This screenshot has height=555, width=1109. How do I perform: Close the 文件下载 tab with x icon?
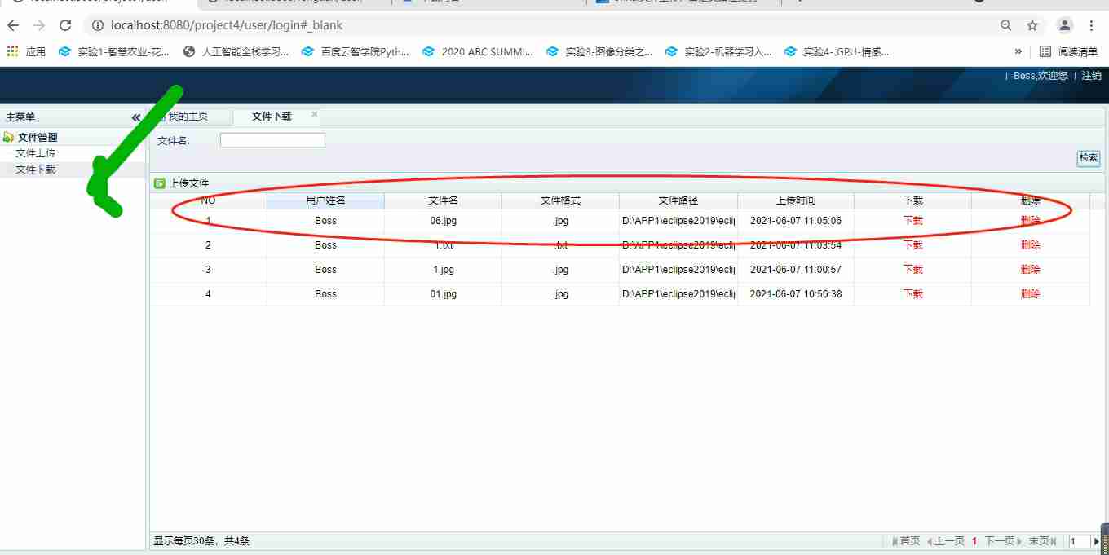(315, 115)
